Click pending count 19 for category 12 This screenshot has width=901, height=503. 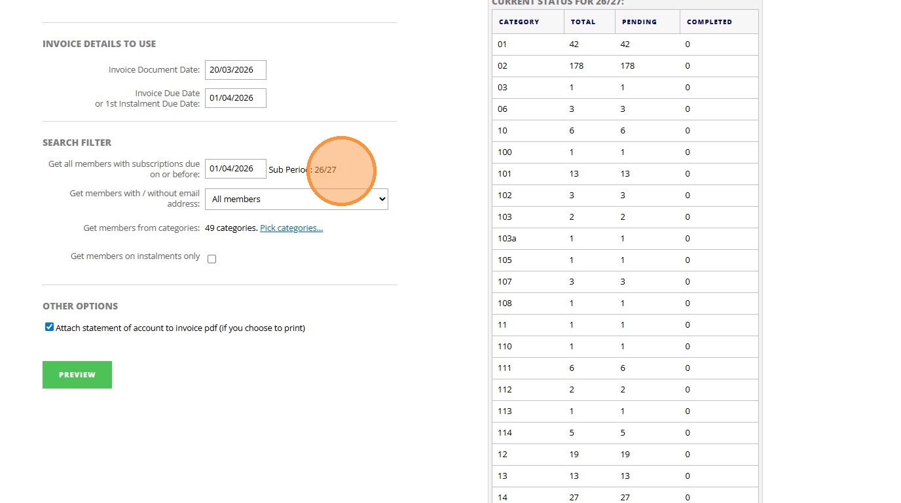point(625,455)
